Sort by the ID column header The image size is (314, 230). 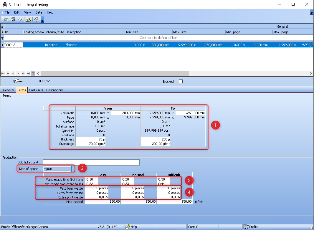pos(14,32)
